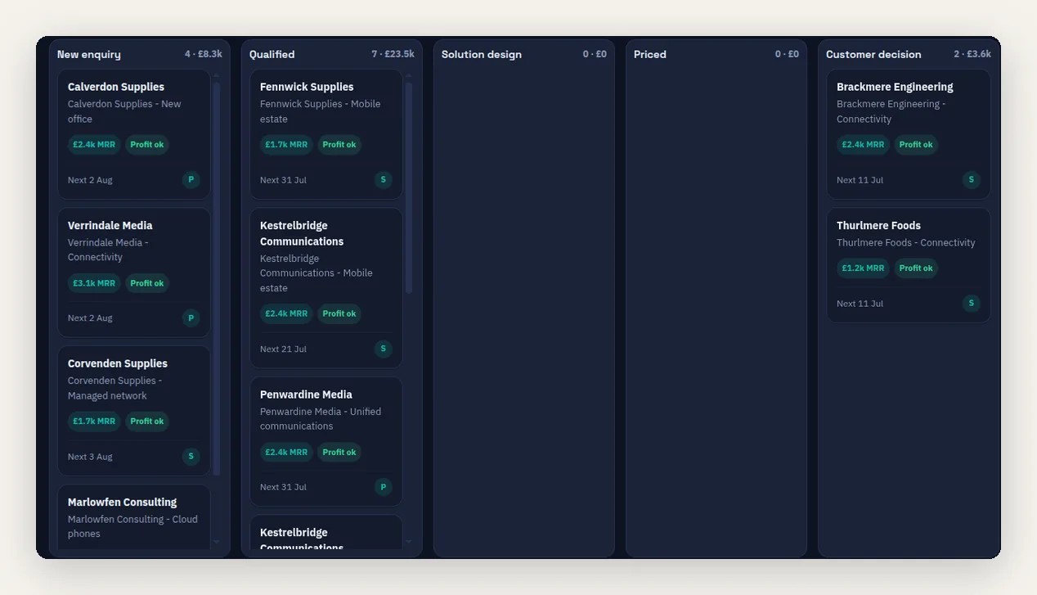Click Profit ok badge on Penwardine Media
This screenshot has width=1037, height=595.
coord(339,452)
